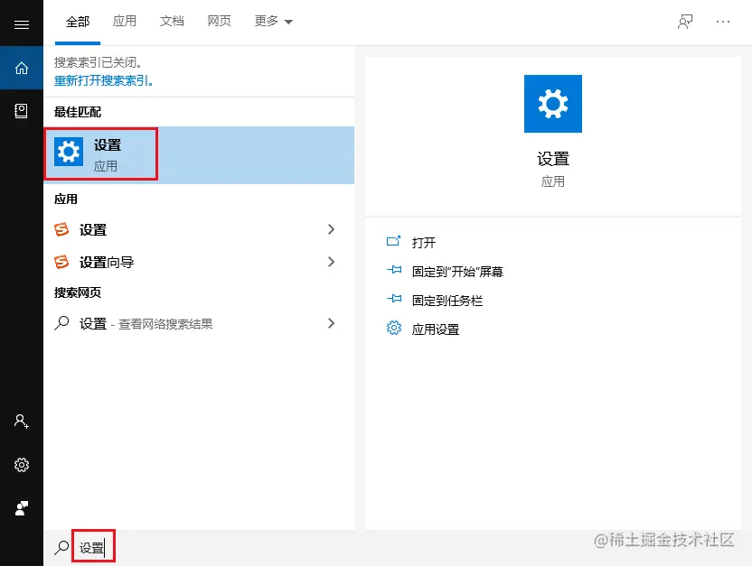Click the large 设置 gear icon in preview pane
The width and height of the screenshot is (752, 566).
(552, 103)
